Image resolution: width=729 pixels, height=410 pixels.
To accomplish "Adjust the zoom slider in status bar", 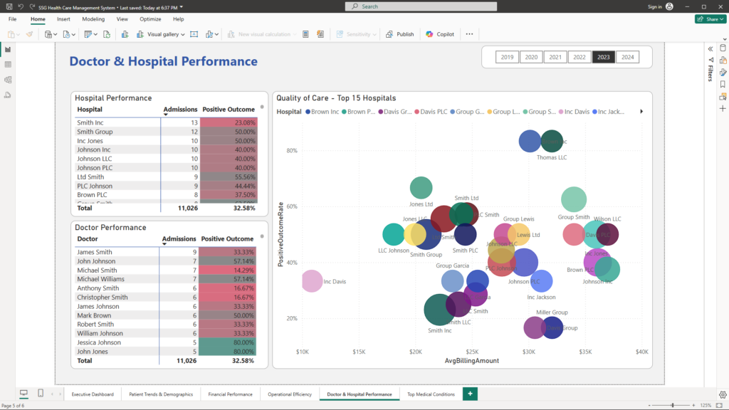I will click(x=672, y=405).
